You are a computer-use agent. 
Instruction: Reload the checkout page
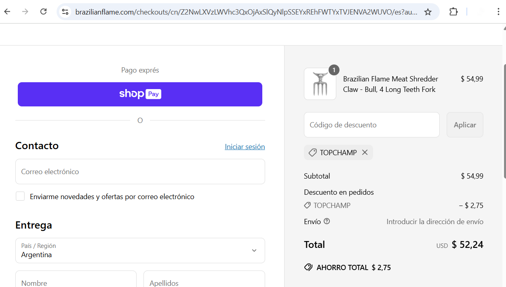[x=43, y=12]
